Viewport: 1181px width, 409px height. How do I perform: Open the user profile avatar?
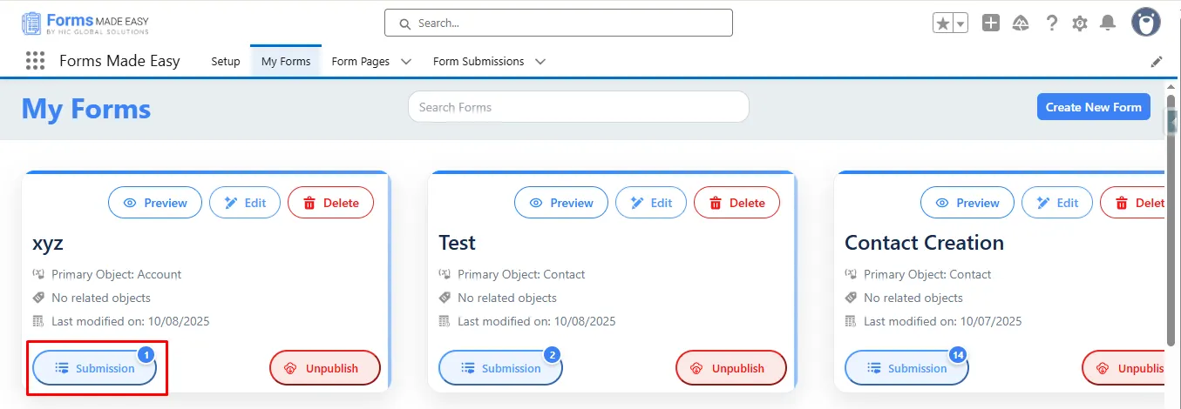pos(1145,23)
